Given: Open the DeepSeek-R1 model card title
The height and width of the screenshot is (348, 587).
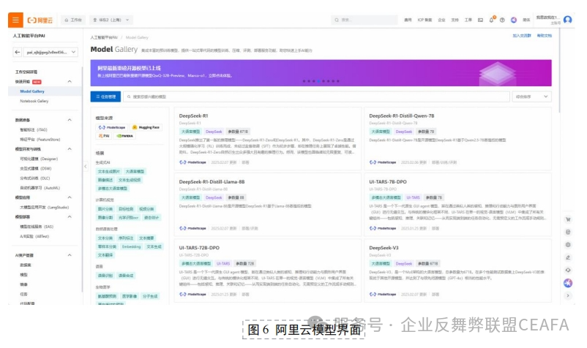Looking at the screenshot, I should pyautogui.click(x=193, y=116).
